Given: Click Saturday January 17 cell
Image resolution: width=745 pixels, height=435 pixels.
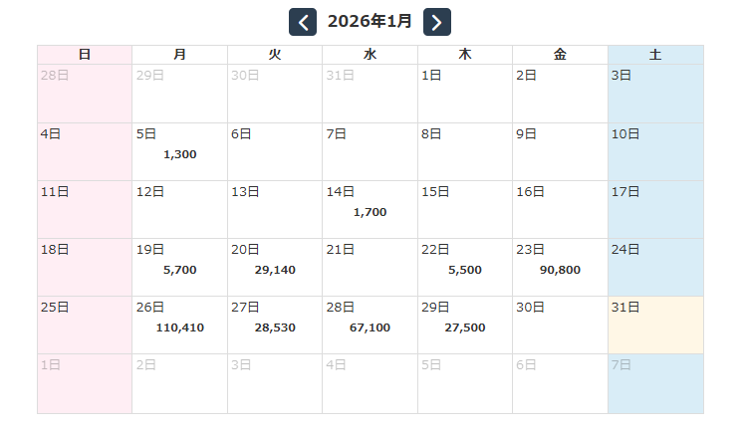Looking at the screenshot, I should 655,210.
